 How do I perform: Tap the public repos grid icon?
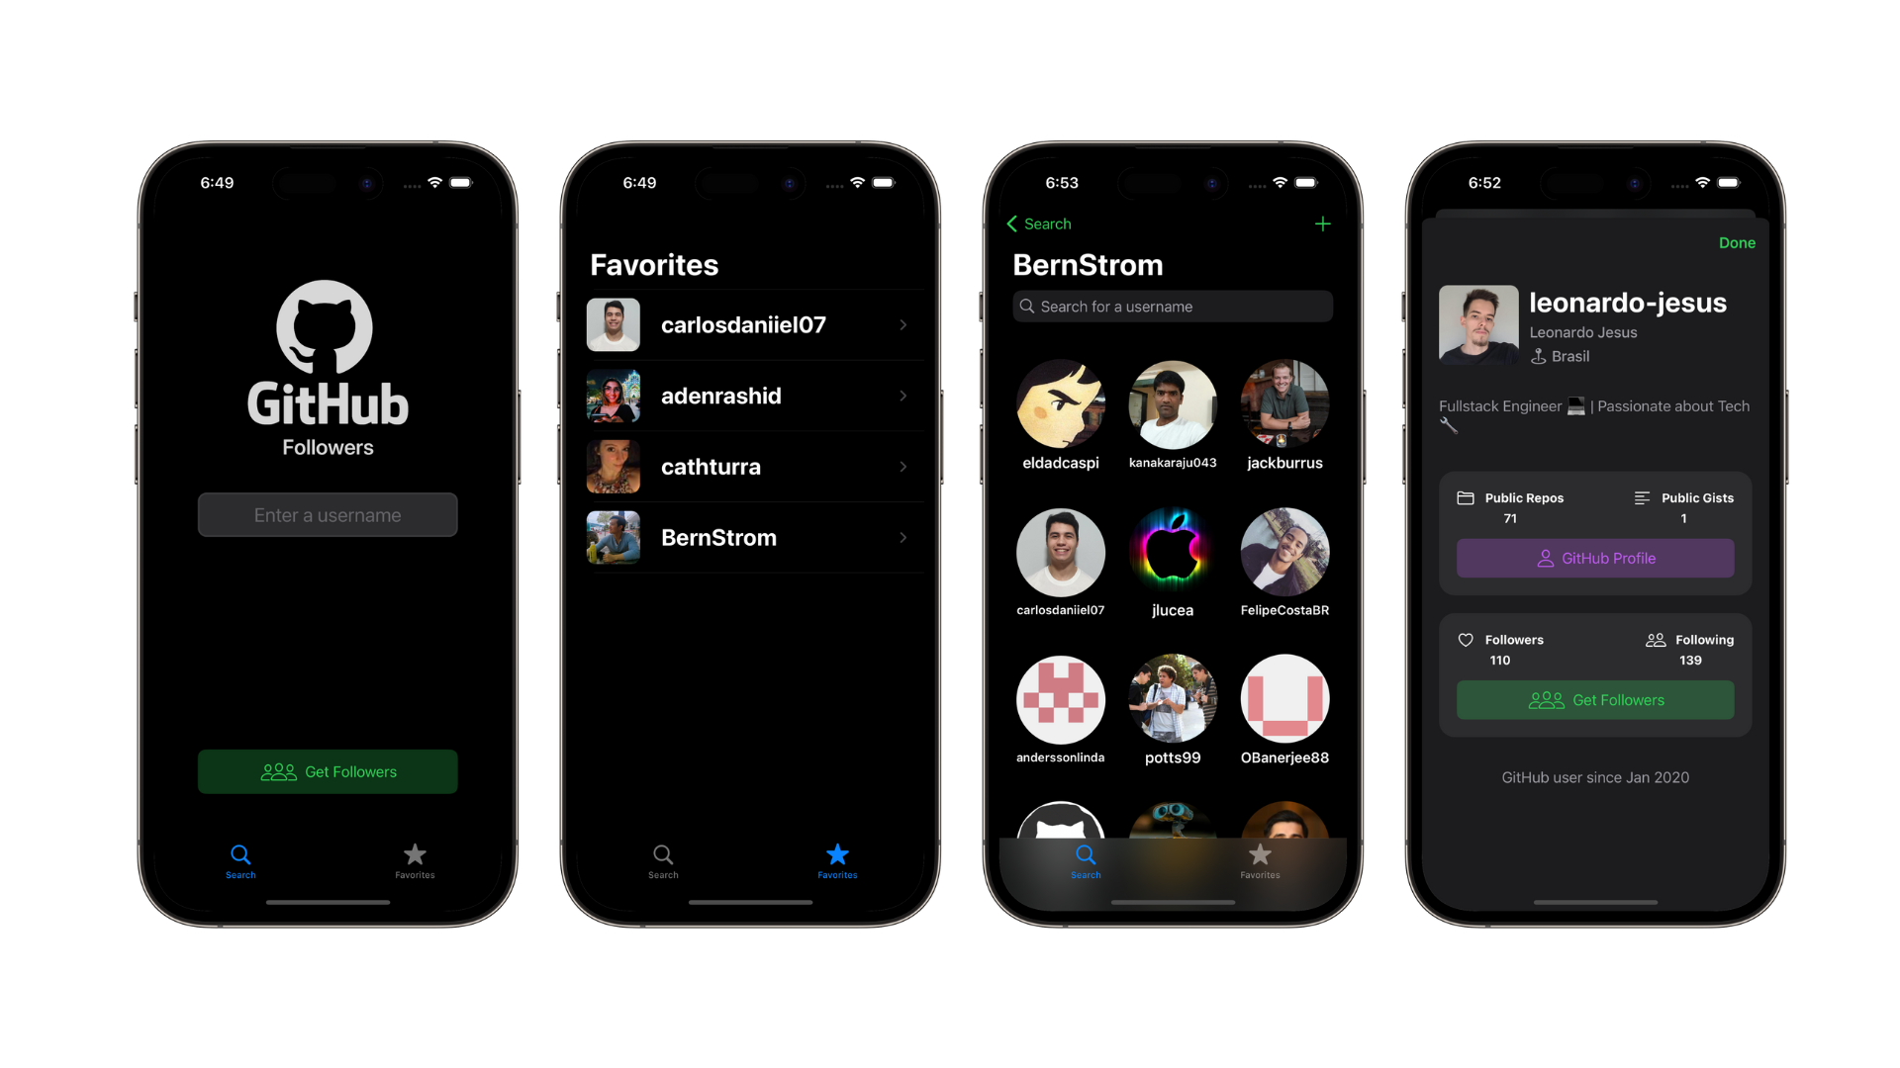(1466, 496)
